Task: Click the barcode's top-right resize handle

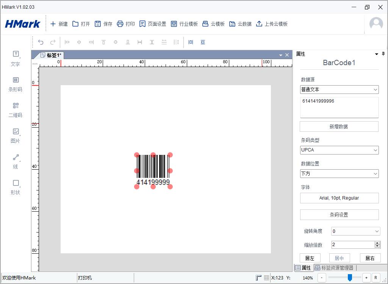Action: (170, 155)
